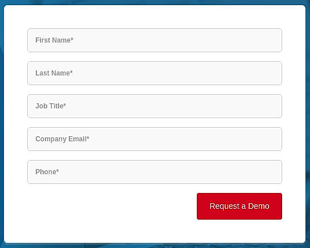
Task: Focus the email address entry box
Action: (x=155, y=139)
